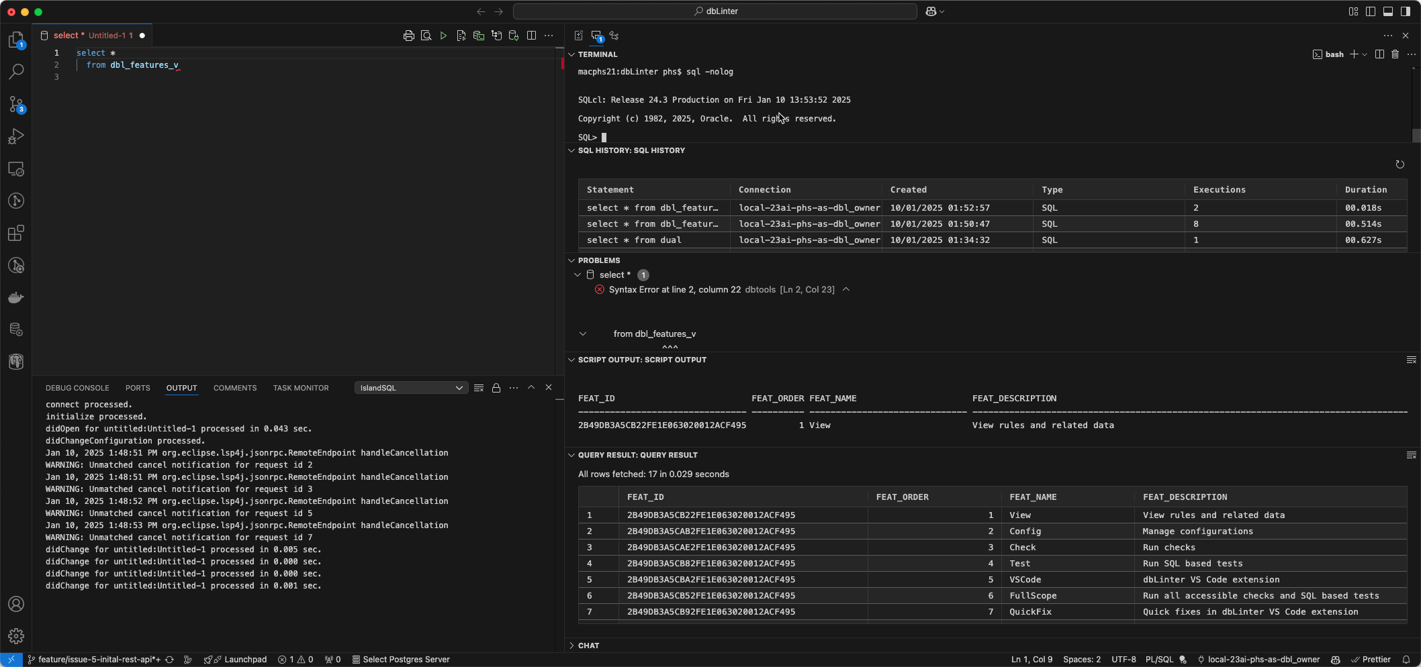This screenshot has height=667, width=1421.
Task: Toggle the primary side bar visibility
Action: pyautogui.click(x=1371, y=11)
